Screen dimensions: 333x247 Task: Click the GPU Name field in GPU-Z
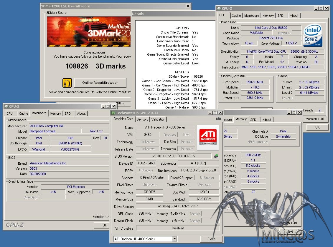tap(165, 127)
